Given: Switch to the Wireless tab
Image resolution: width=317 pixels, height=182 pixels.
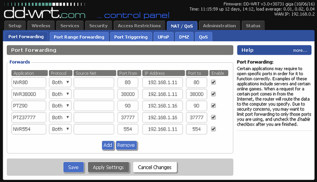Looking at the screenshot, I should [41, 26].
